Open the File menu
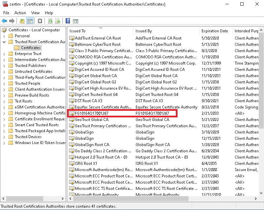Viewport: 264px width, 210px height. click(x=6, y=13)
